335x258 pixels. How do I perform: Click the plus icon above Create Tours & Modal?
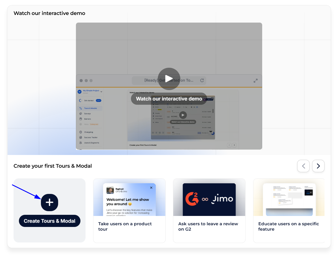(49, 202)
